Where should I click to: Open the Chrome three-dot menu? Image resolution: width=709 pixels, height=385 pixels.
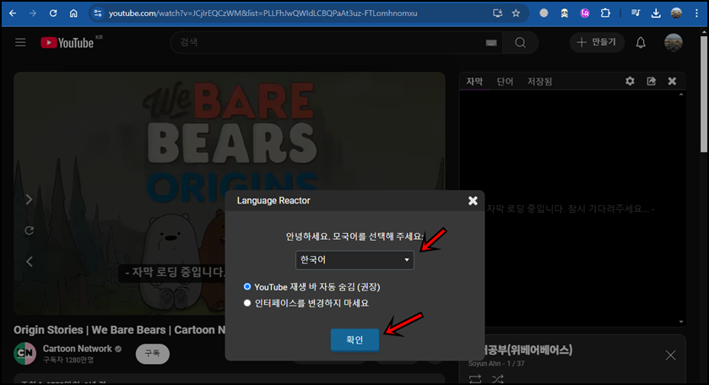(x=696, y=14)
